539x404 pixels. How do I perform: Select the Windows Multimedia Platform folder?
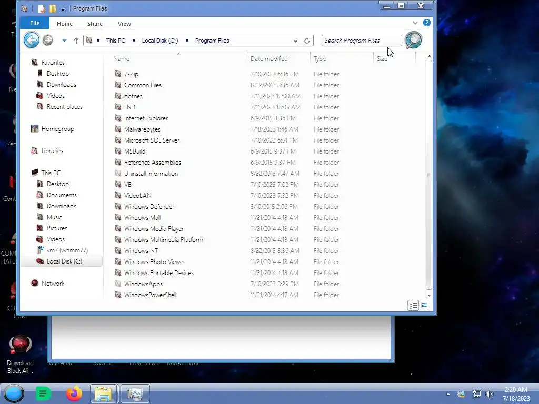click(163, 240)
